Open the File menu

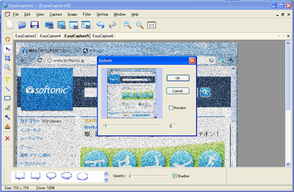pos(16,14)
